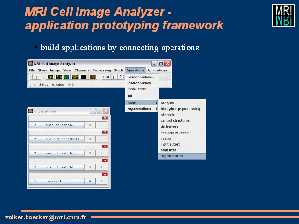299x224 pixels.
Task: Open the red-green cells sample image
Action: [59, 77]
